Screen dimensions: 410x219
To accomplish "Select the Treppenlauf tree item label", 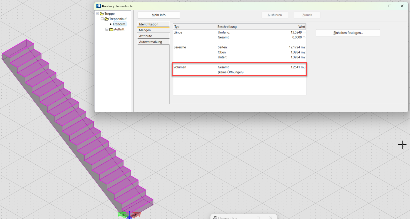I will (x=118, y=19).
